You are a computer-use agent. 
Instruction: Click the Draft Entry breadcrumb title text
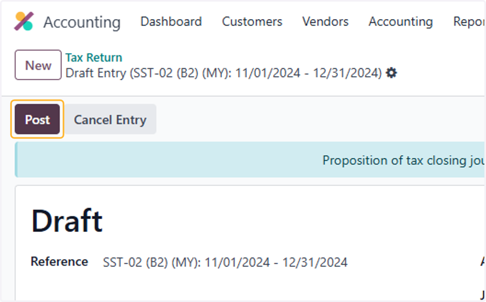click(224, 73)
